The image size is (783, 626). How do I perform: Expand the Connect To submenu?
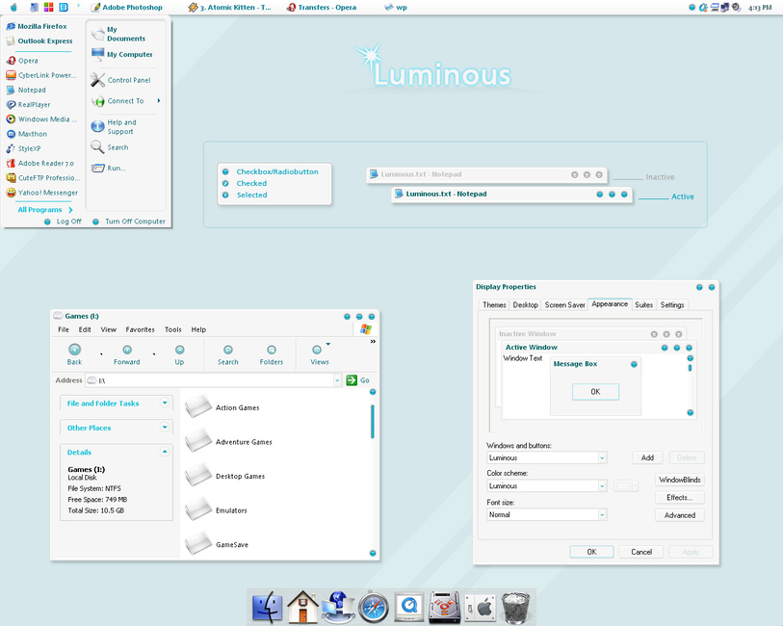tap(126, 101)
